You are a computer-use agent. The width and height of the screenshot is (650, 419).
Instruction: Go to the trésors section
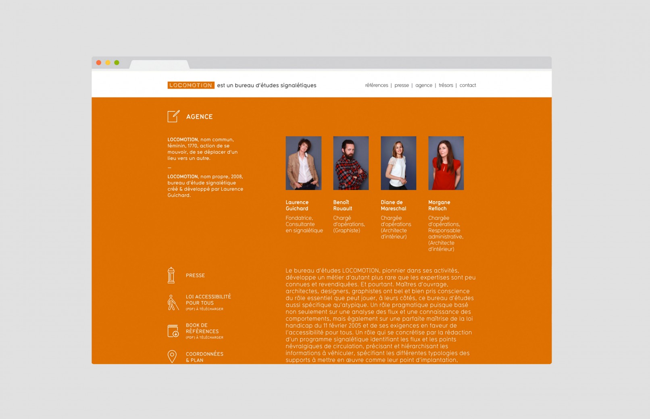(446, 85)
